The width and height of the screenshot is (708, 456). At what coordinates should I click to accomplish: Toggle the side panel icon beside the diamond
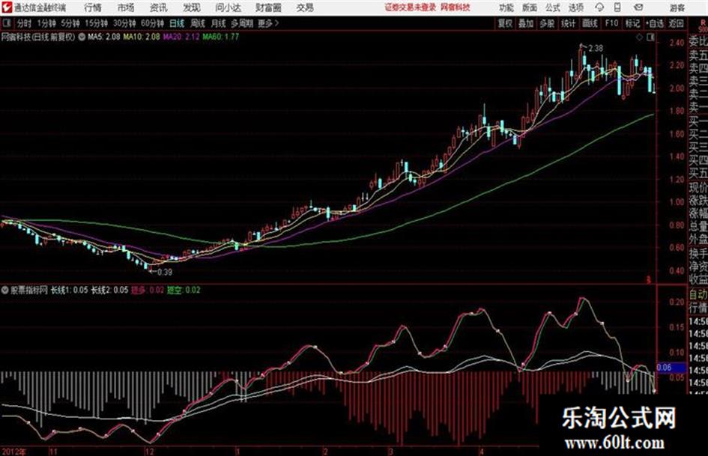[x=650, y=38]
